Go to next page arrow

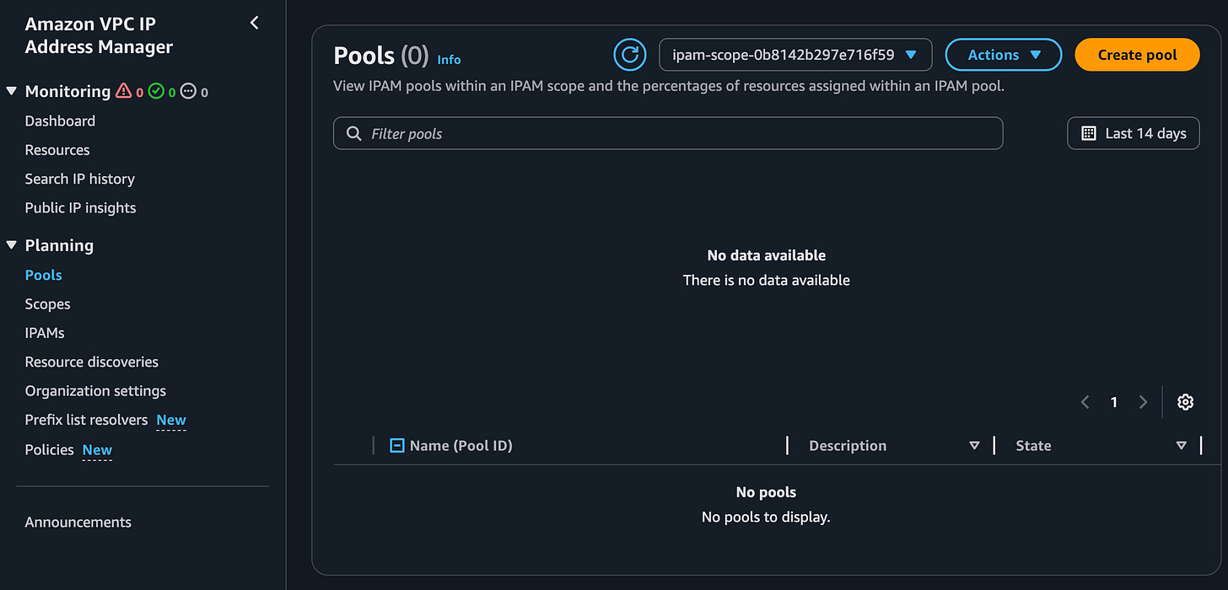1143,402
